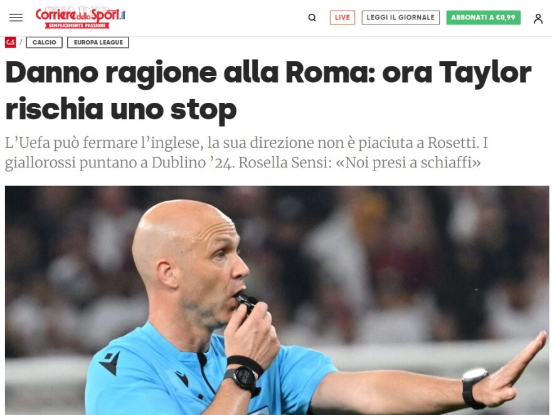Click the referee's whistle in the photo
This screenshot has height=415, width=552.
(248, 302)
